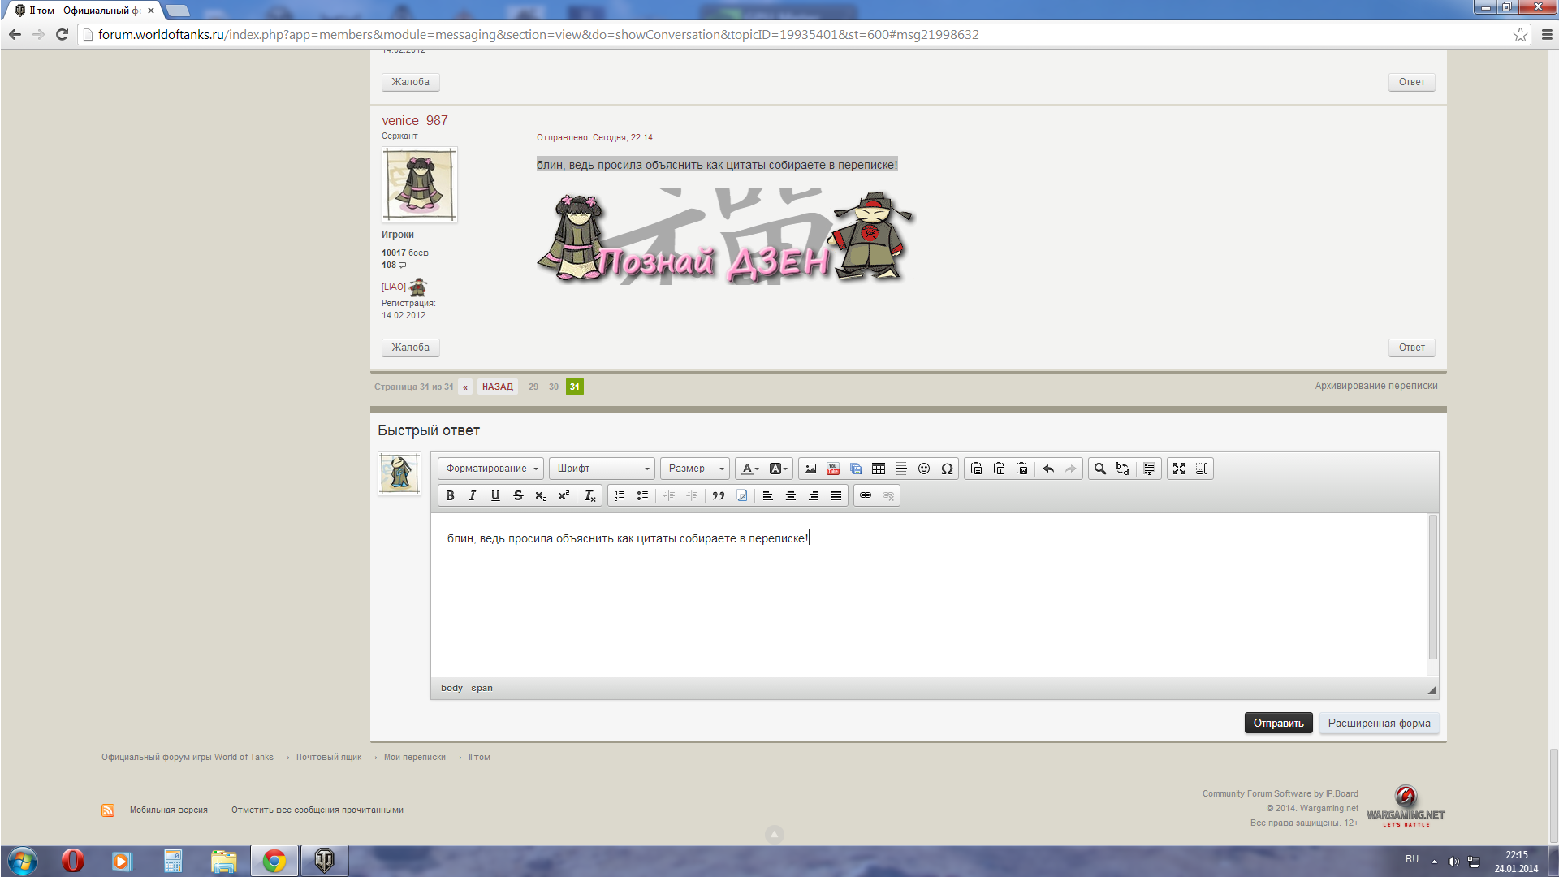1559x877 pixels.
Task: Click Мои переписки breadcrumb
Action: coord(415,757)
